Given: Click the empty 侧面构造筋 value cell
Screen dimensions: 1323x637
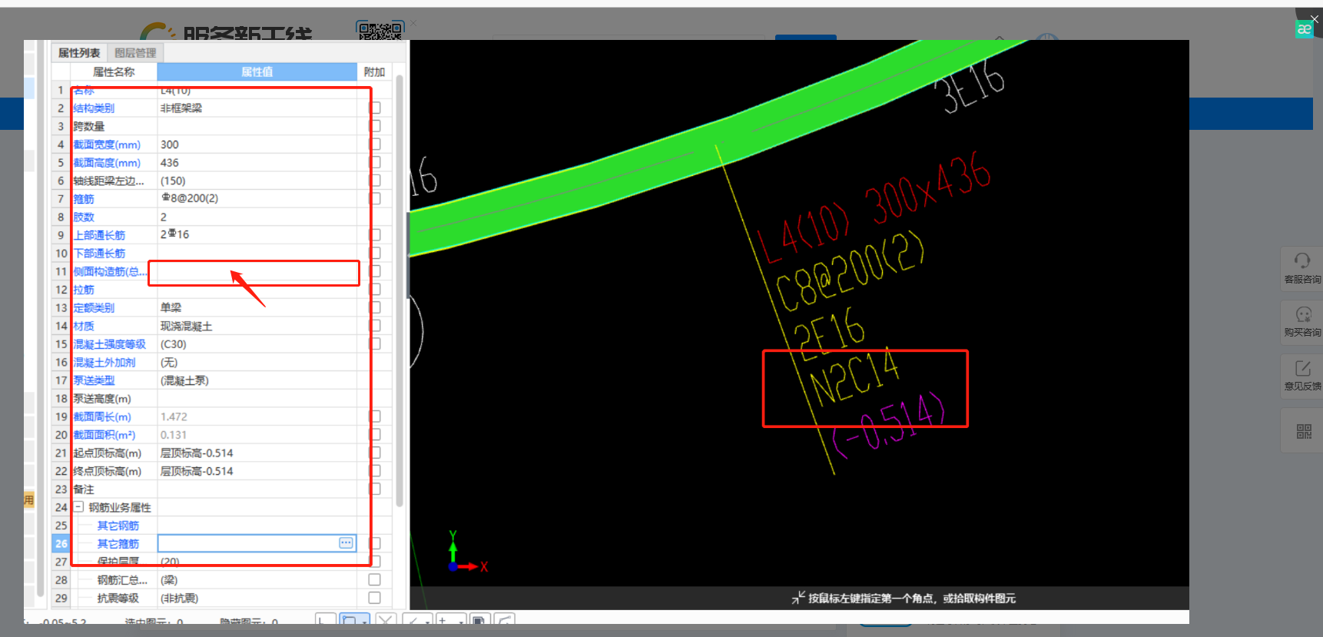Looking at the screenshot, I should tap(257, 271).
